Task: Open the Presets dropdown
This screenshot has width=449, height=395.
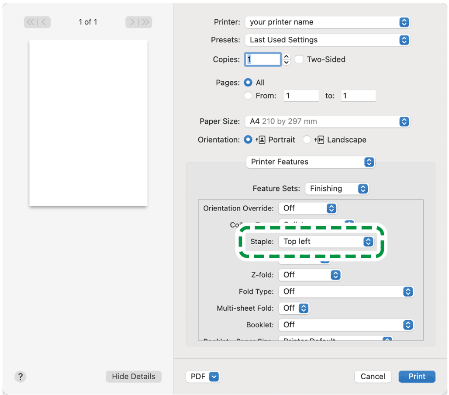Action: [327, 40]
